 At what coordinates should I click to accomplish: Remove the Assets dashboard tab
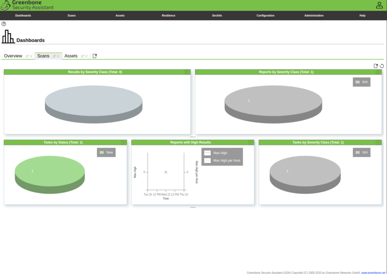pos(86,57)
